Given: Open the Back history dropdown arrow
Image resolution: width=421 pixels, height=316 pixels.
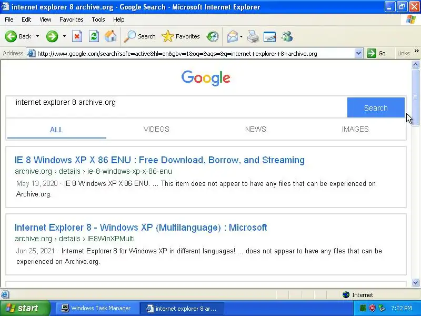Looking at the screenshot, I should [x=37, y=36].
